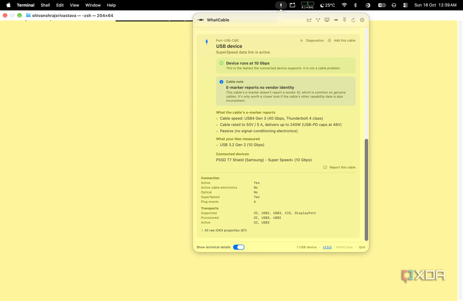Click the PSSD T7 Shield (Samsung) device text
The width and height of the screenshot is (463, 301).
[x=264, y=160]
